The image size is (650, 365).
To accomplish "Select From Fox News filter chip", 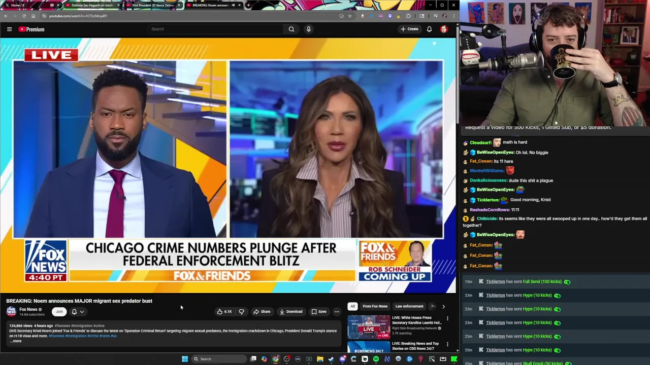I will pyautogui.click(x=375, y=306).
